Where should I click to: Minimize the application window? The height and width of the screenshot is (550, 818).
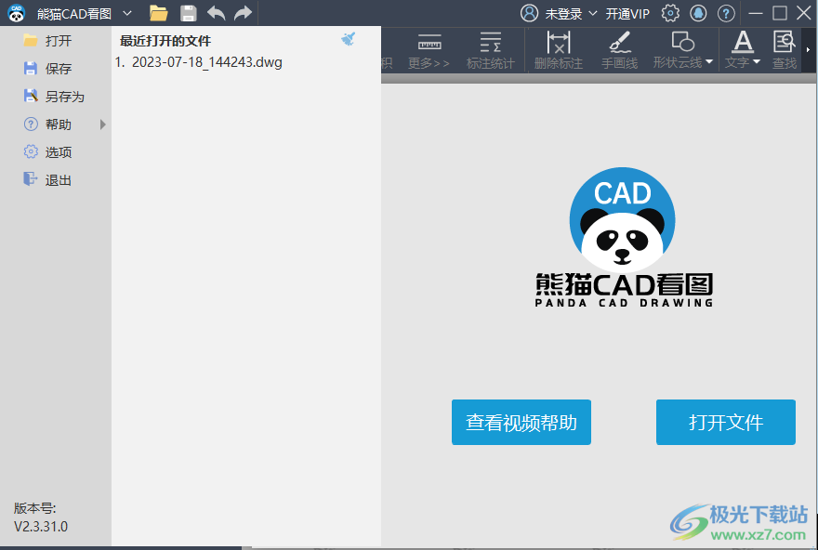coord(755,13)
